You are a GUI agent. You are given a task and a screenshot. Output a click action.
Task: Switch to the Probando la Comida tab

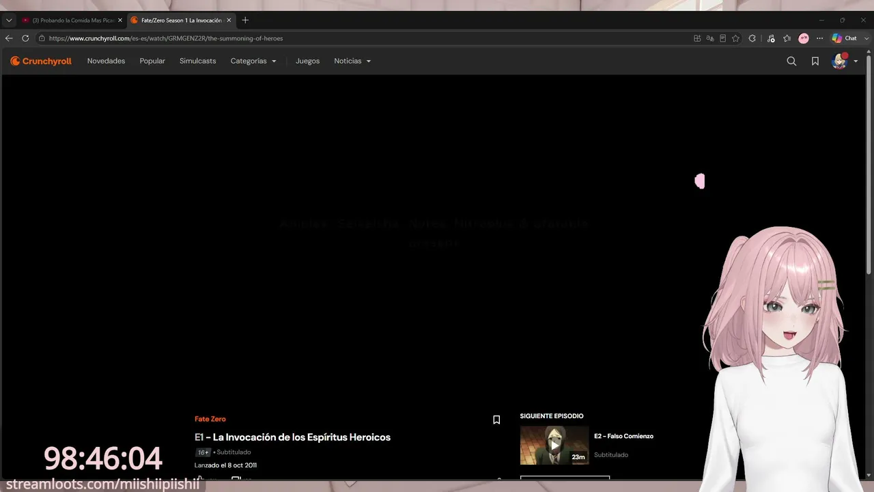pyautogui.click(x=72, y=20)
